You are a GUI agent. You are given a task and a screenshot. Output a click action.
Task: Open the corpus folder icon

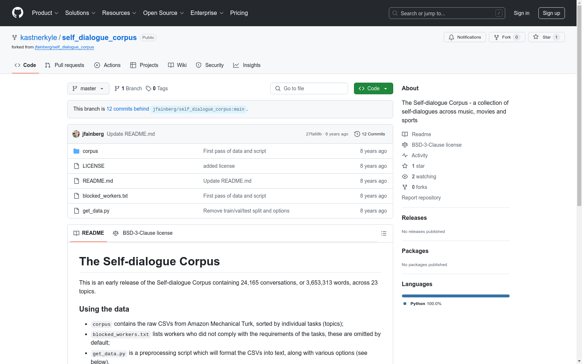(x=76, y=151)
